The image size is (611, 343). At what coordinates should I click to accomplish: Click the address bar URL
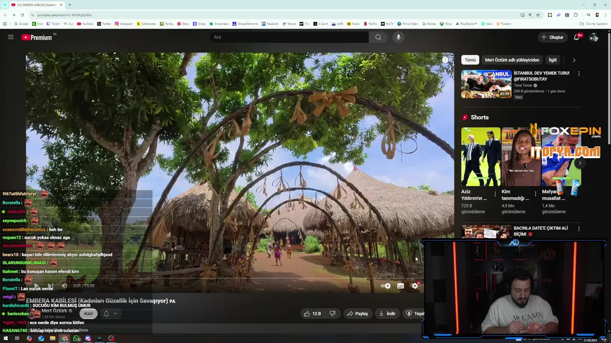64,15
